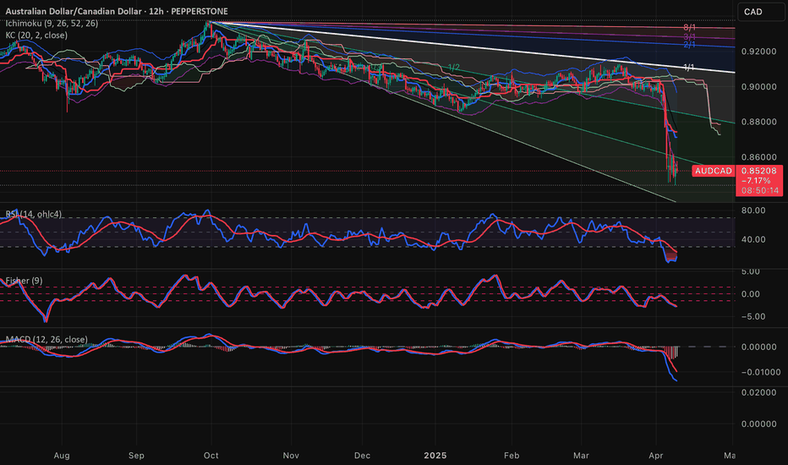Click the Mar label on time axis

tap(581, 456)
